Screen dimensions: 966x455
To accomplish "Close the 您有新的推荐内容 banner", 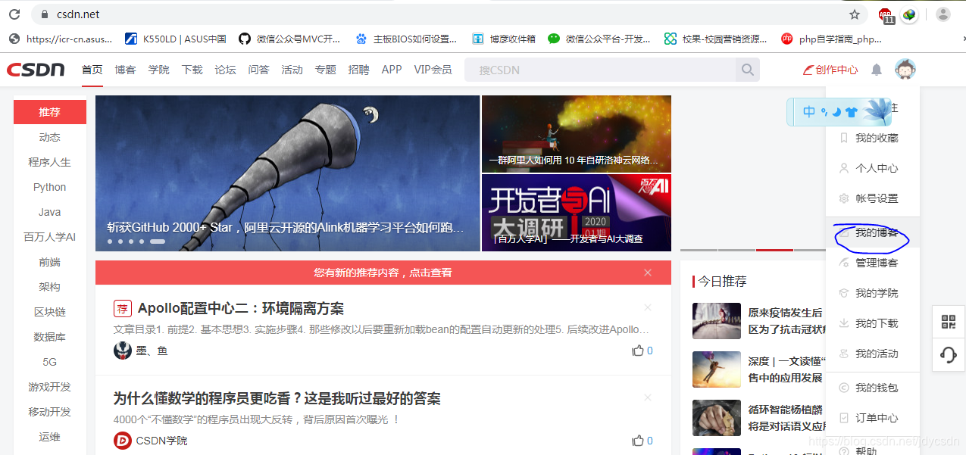I will 648,273.
